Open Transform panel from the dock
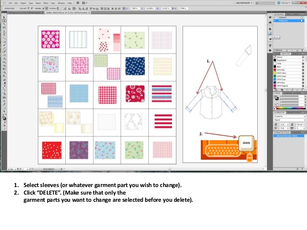 (x=270, y=34)
